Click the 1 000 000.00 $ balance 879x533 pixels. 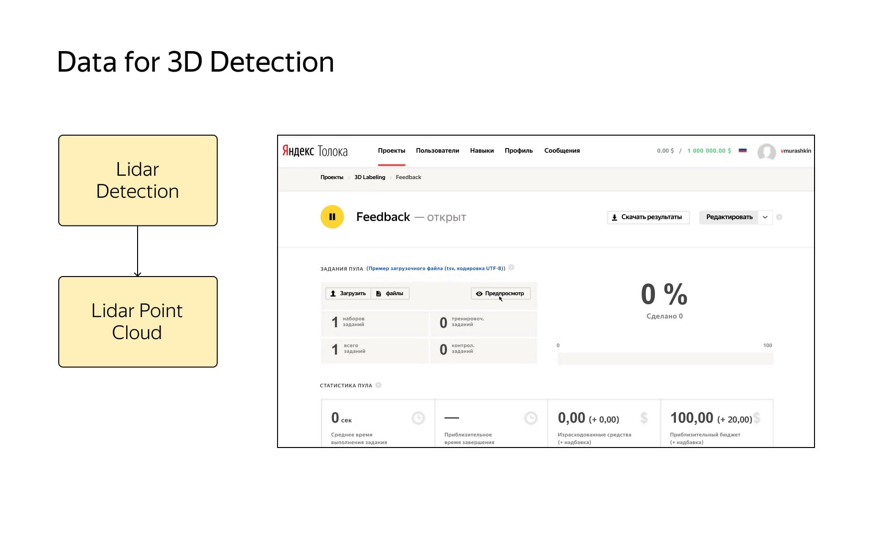point(709,151)
